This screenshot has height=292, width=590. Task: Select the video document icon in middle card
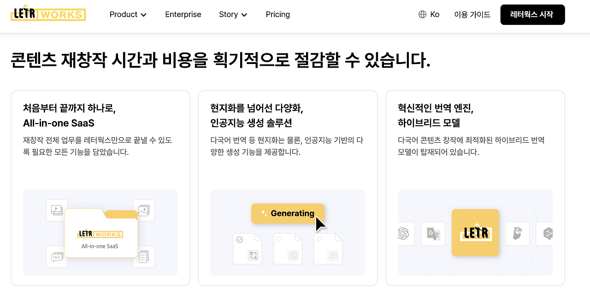click(x=328, y=249)
